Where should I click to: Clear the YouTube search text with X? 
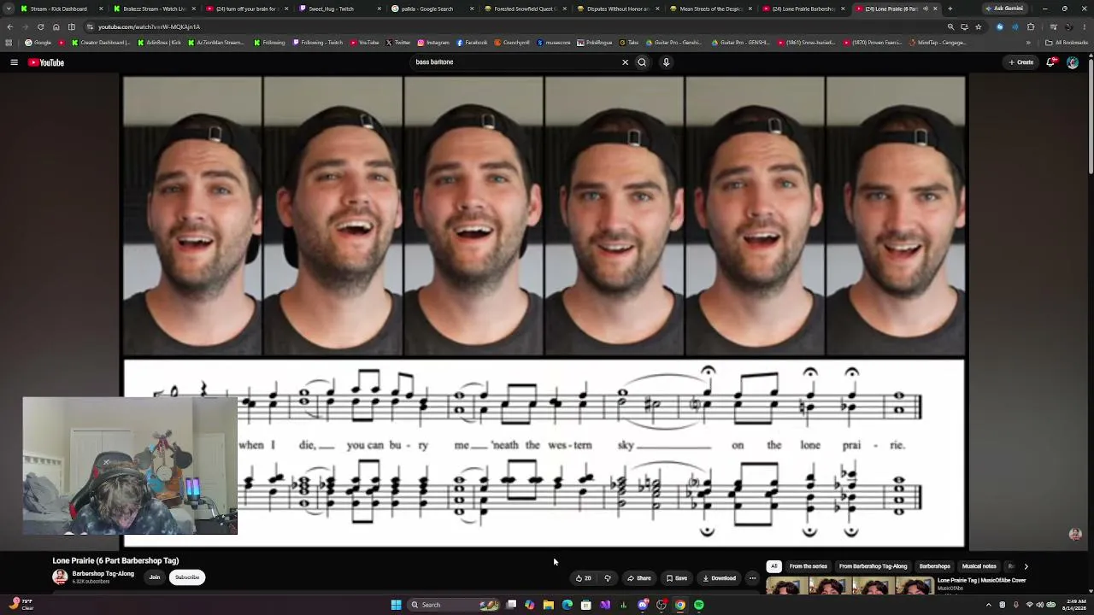point(625,62)
